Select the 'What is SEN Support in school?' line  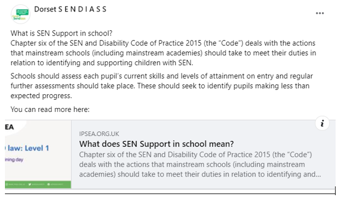(61, 33)
